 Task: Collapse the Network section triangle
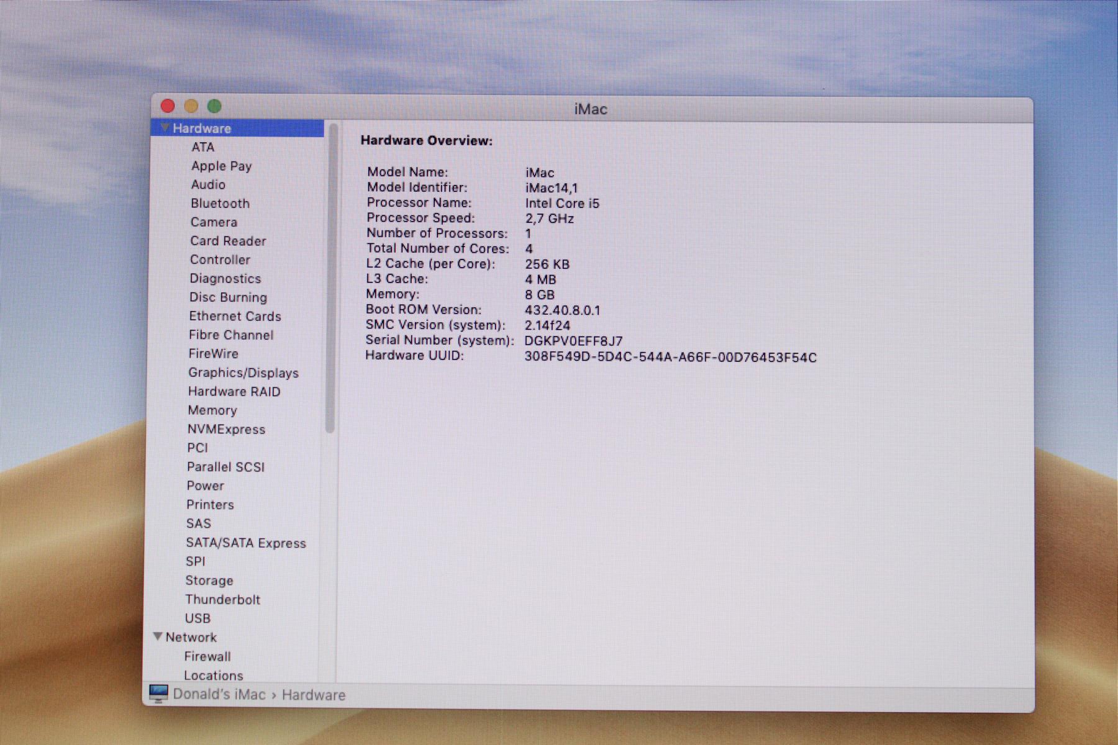[158, 636]
